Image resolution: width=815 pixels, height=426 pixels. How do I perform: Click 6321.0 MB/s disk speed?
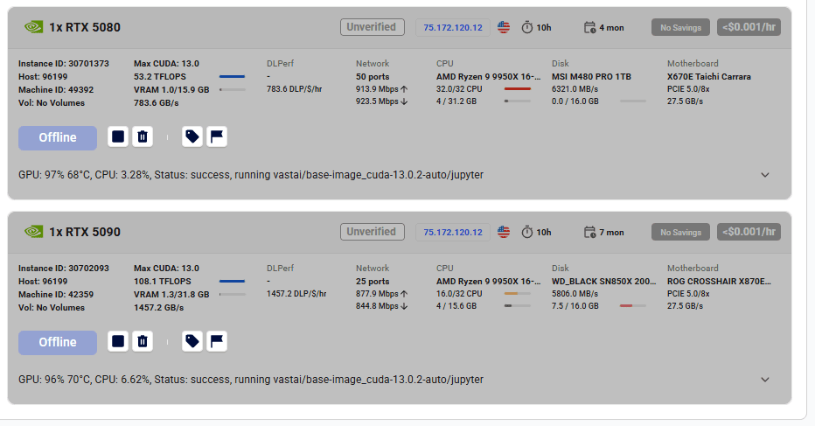[x=575, y=89]
